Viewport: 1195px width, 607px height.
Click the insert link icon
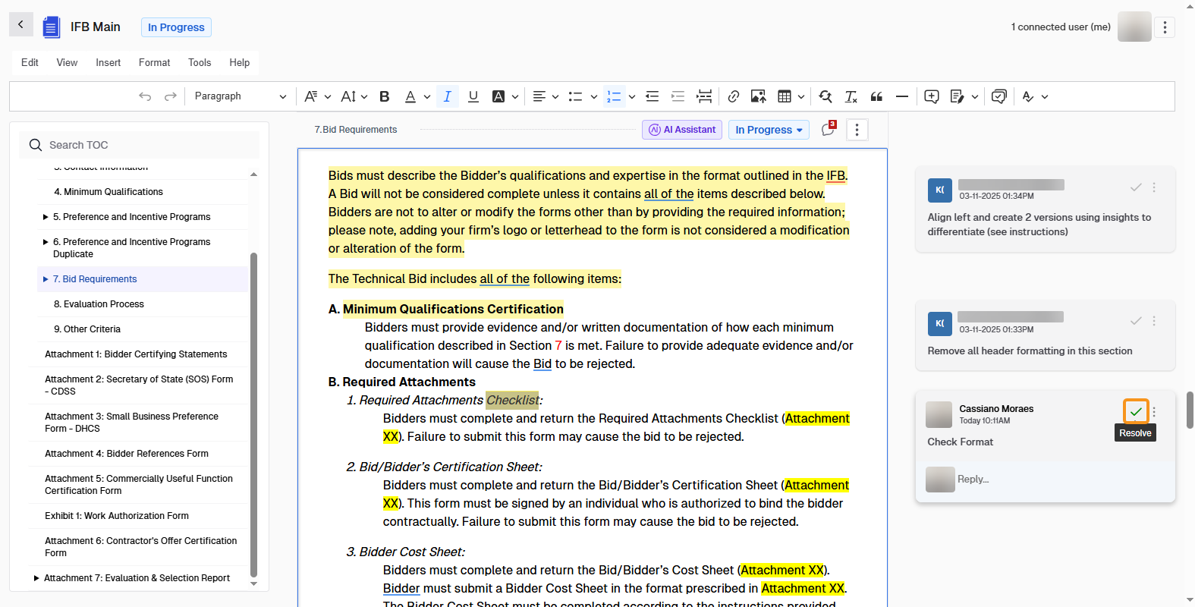tap(733, 96)
